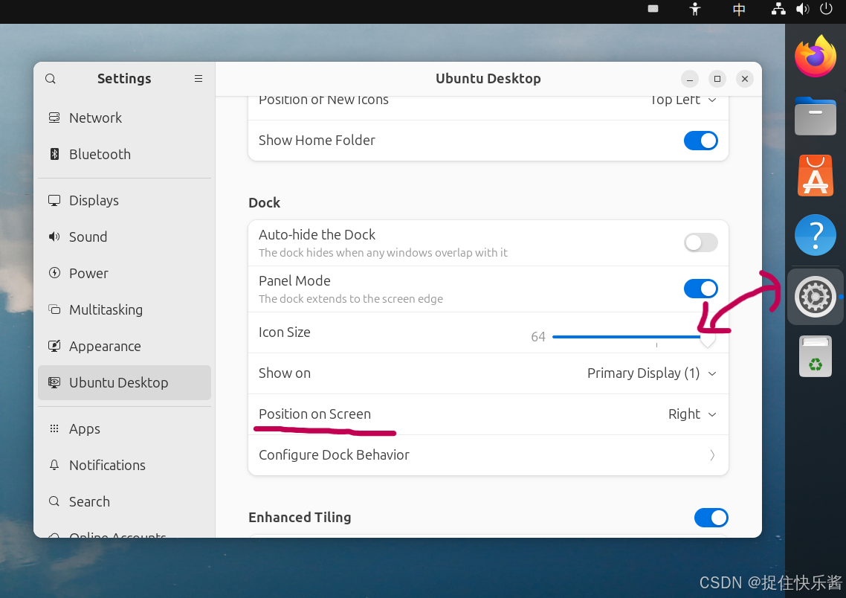Select Power in the sidebar

(x=124, y=273)
